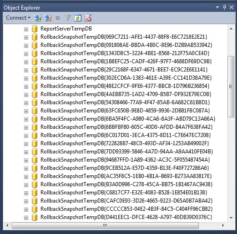The image size is (237, 234).
Task: Select RollbackSnapshotTempDB{CCCCC853 database
Action: click(x=126, y=209)
